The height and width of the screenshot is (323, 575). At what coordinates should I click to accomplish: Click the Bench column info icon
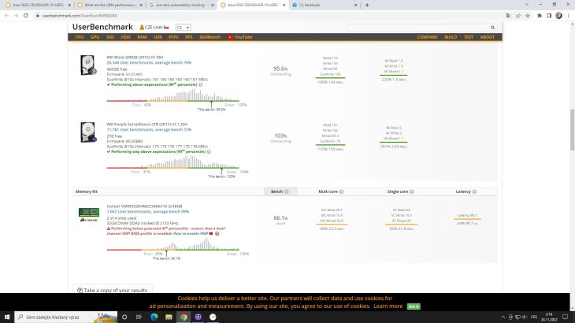pyautogui.click(x=287, y=191)
